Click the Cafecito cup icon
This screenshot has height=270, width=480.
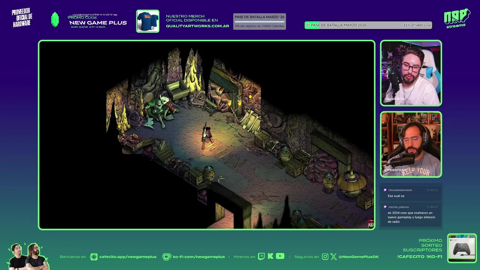(94, 257)
